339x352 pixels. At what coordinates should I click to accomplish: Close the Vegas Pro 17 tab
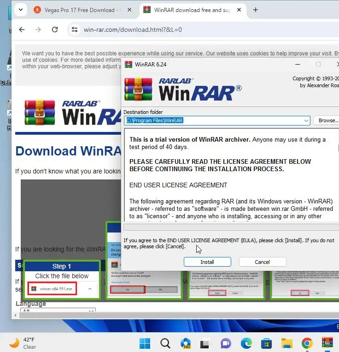129,10
